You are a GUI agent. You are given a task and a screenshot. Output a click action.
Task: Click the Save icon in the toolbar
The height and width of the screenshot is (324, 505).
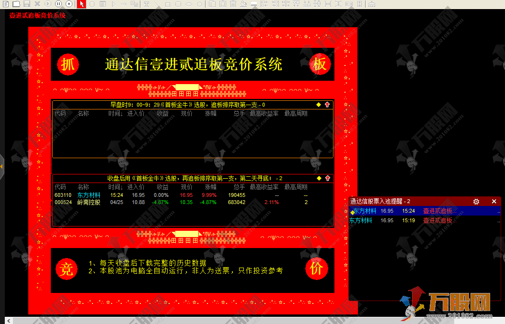[27, 4]
